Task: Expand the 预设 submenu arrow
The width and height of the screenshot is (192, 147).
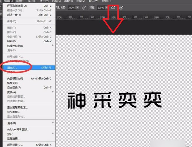Action: point(53,133)
